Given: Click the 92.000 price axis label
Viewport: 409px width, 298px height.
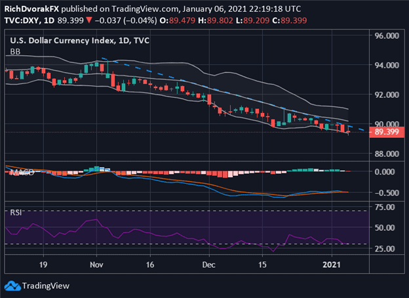Looking at the screenshot, I should pos(387,95).
